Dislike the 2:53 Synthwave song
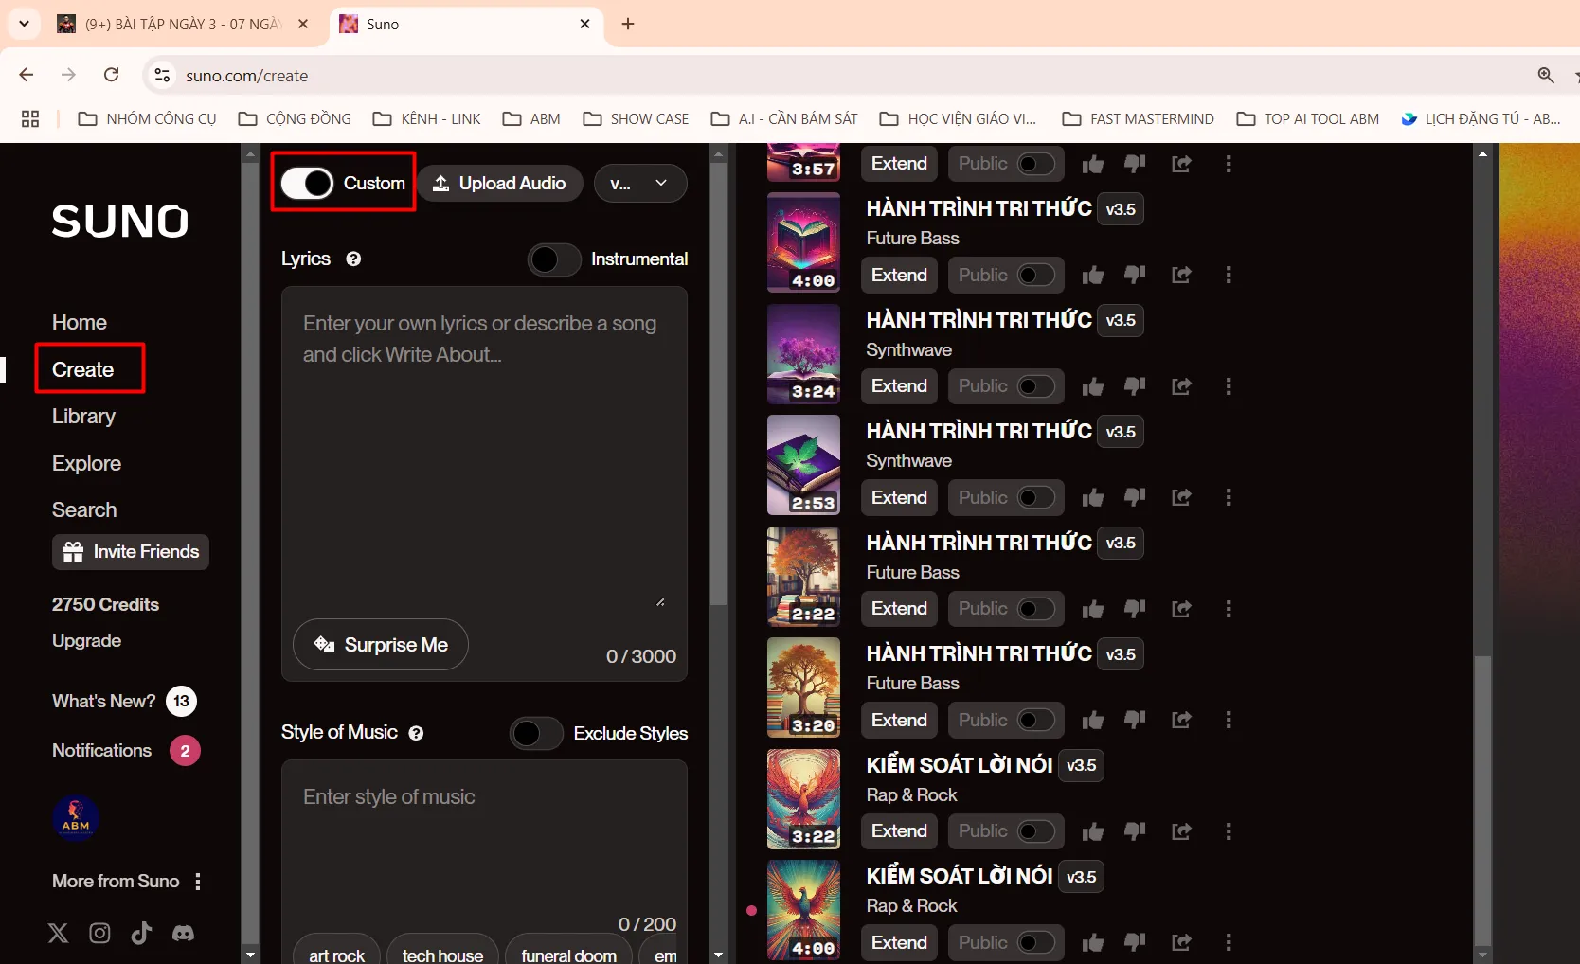 1135,497
